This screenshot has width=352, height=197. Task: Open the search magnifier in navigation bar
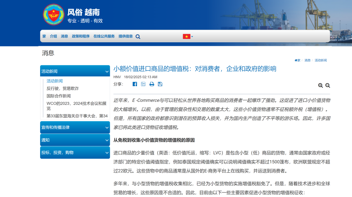(x=138, y=36)
